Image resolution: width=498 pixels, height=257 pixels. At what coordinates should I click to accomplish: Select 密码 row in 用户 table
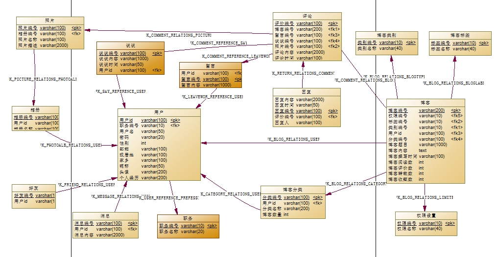(142, 137)
